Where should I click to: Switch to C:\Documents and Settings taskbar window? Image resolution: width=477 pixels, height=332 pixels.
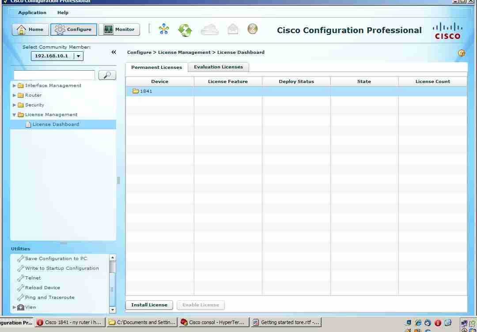[142, 322]
